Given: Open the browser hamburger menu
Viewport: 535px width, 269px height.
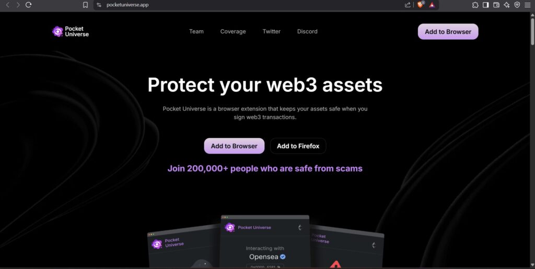Looking at the screenshot, I should click(528, 5).
